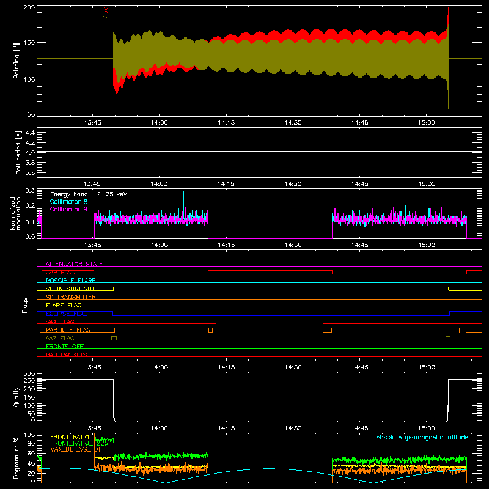Click 13:45 time label under Pointing plot
The height and width of the screenshot is (489, 489).
(x=93, y=123)
